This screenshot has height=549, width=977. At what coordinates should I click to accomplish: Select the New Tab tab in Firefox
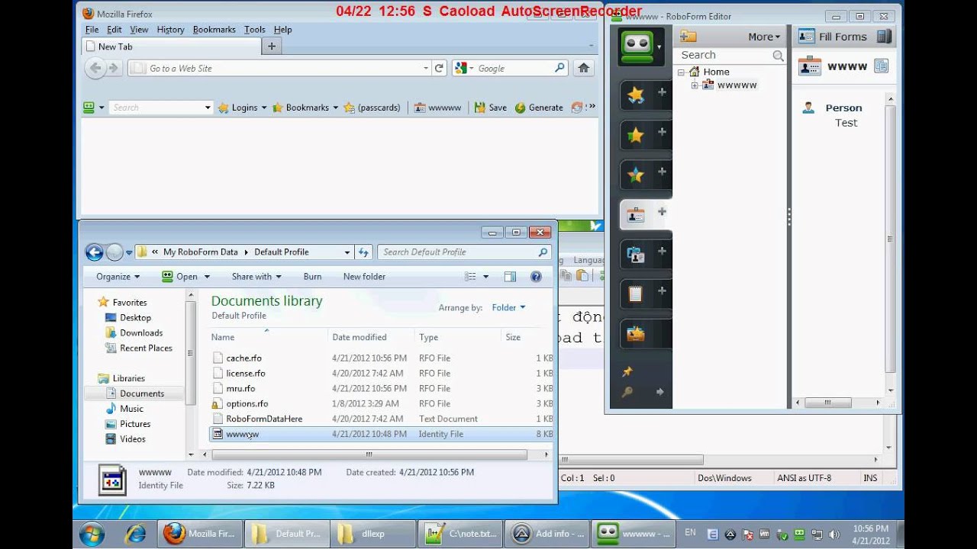click(x=170, y=47)
